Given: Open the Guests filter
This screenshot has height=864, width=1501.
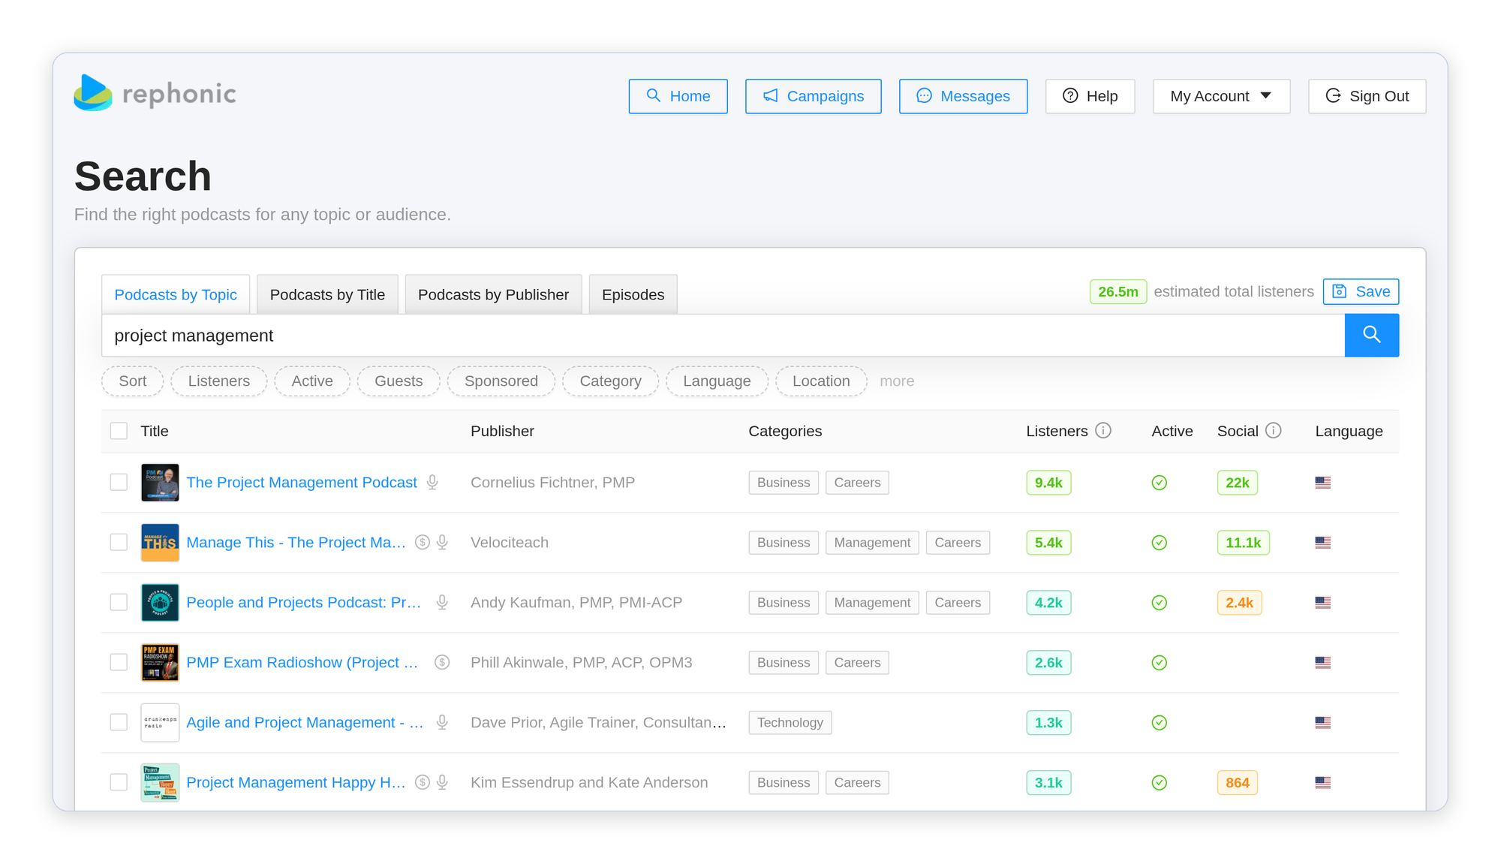Looking at the screenshot, I should pyautogui.click(x=399, y=381).
